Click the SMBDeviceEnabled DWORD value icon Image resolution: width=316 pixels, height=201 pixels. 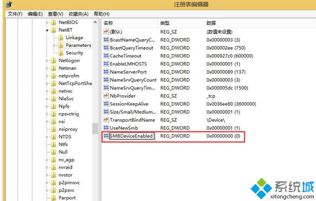(x=106, y=136)
